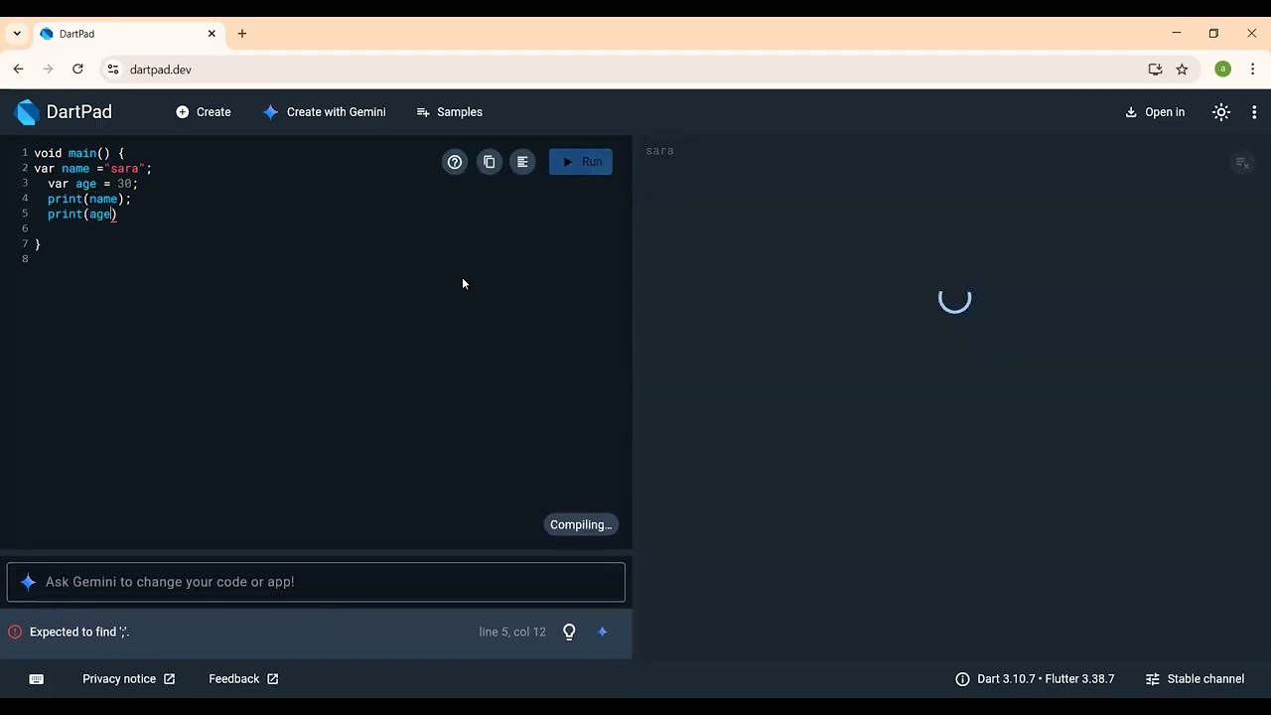Viewport: 1271px width, 715px height.
Task: Click line number 8 in gutter
Action: pyautogui.click(x=25, y=259)
